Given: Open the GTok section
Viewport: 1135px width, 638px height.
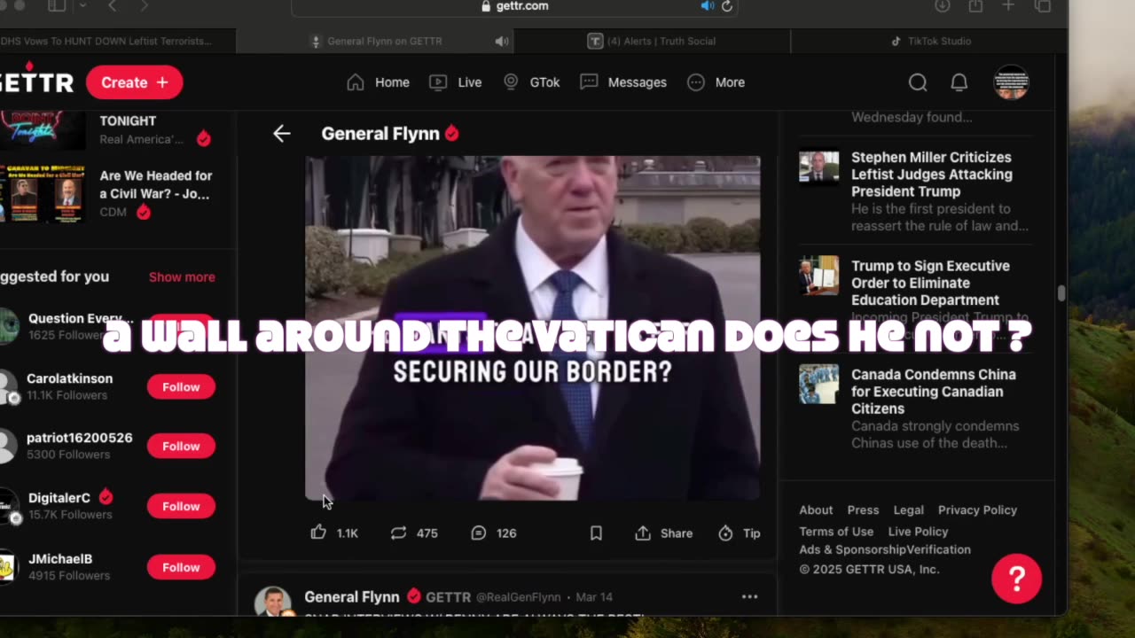Looking at the screenshot, I should pos(531,82).
